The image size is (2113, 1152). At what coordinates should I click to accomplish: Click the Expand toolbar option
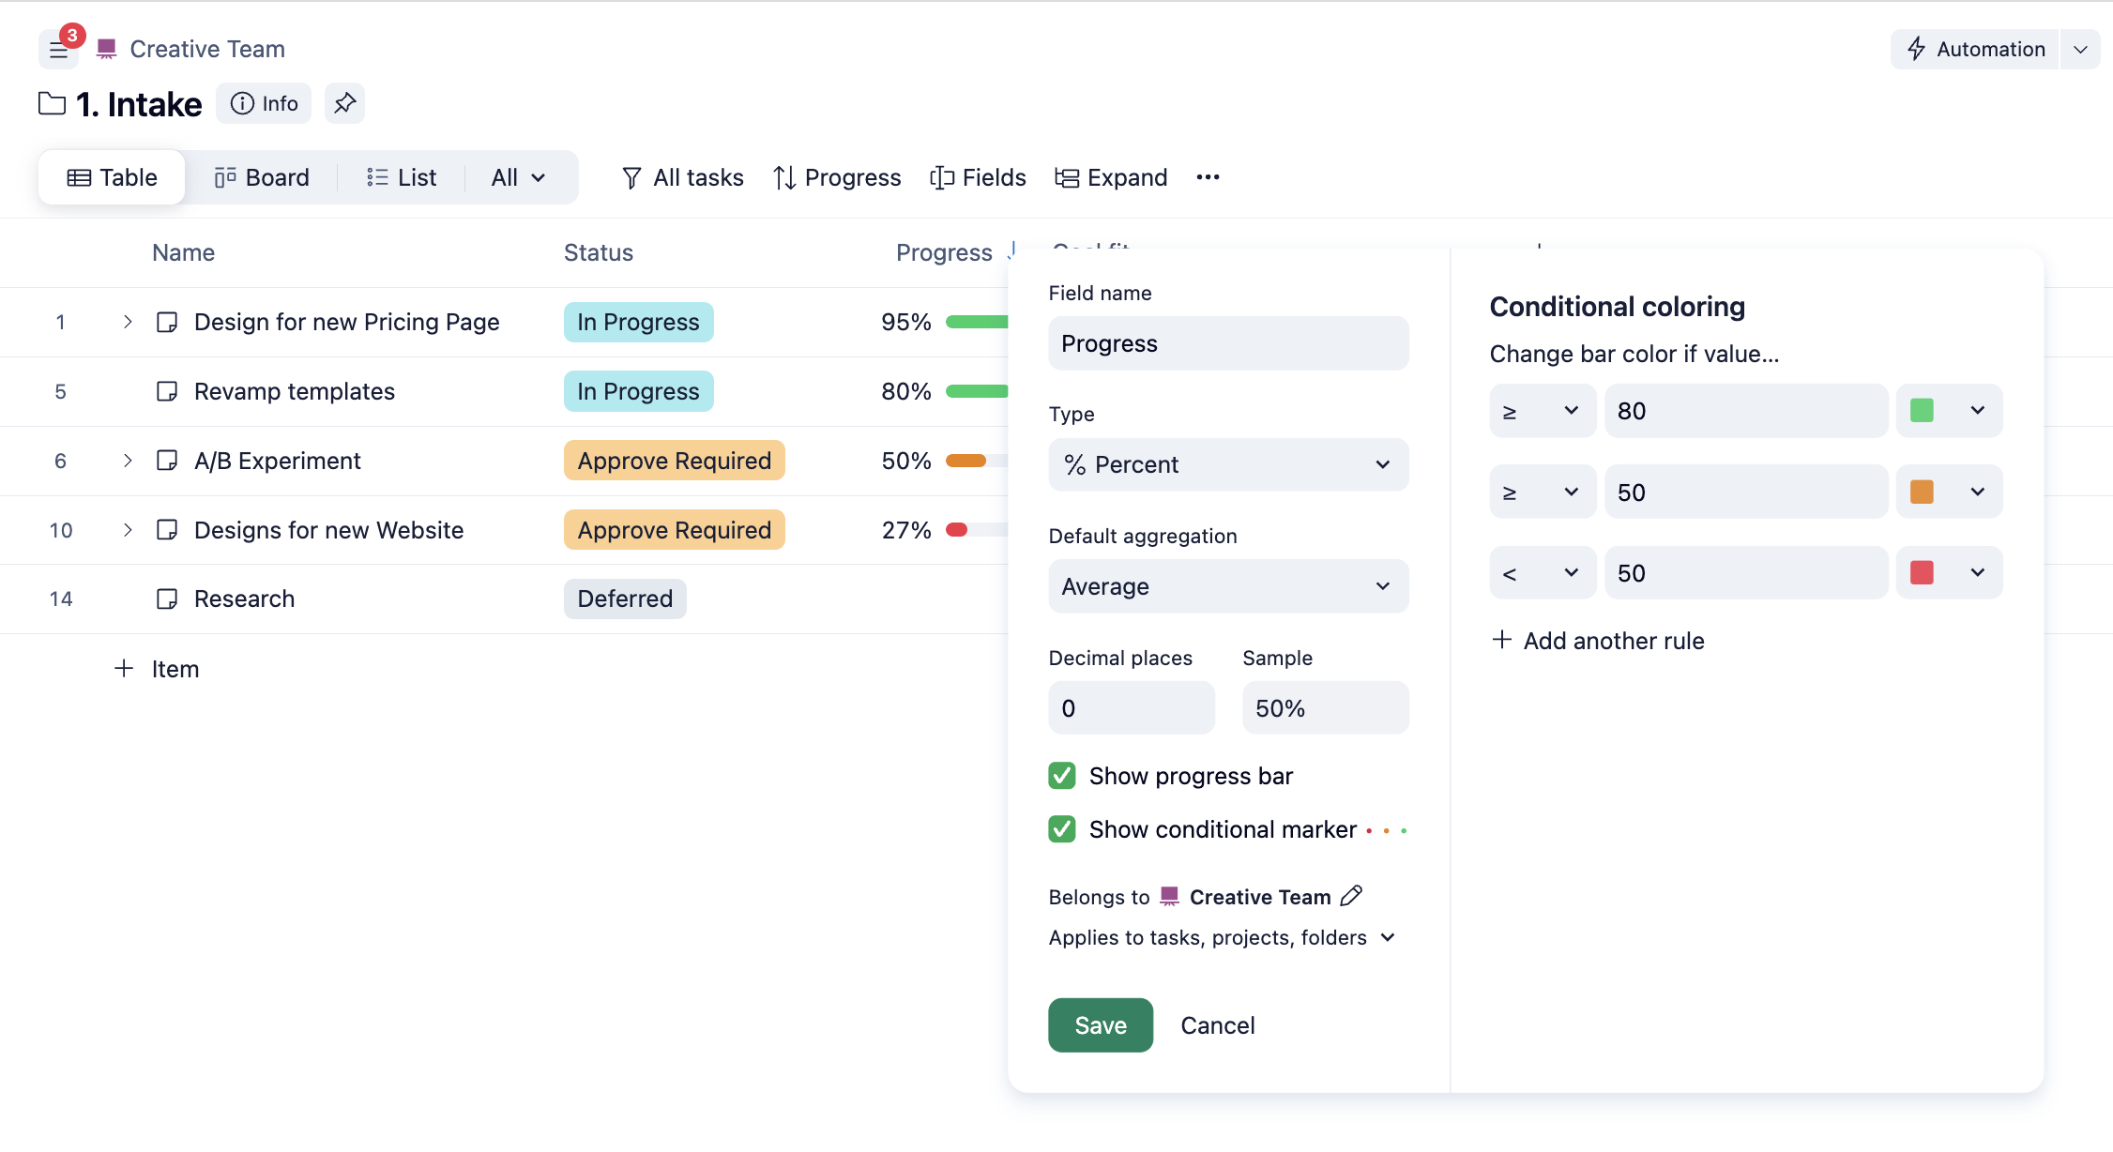[x=1112, y=177]
